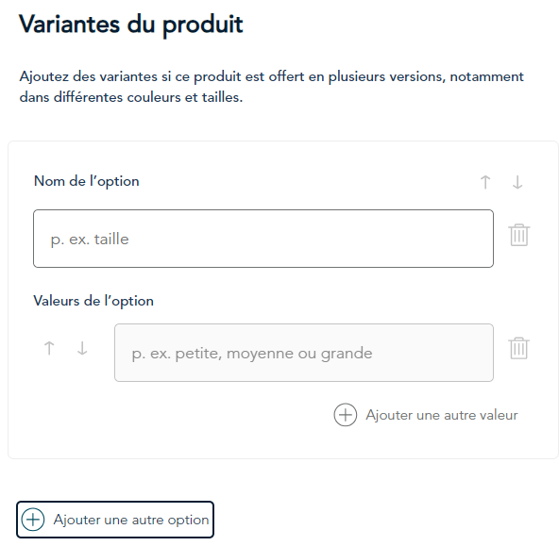559x546 pixels.
Task: Click the text line "dans différentes couleurs et tailles"
Action: click(x=131, y=97)
